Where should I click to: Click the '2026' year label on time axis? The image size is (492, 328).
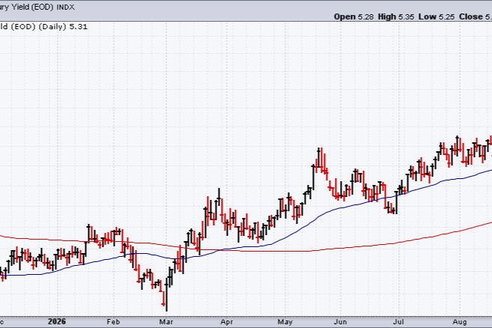tap(57, 321)
